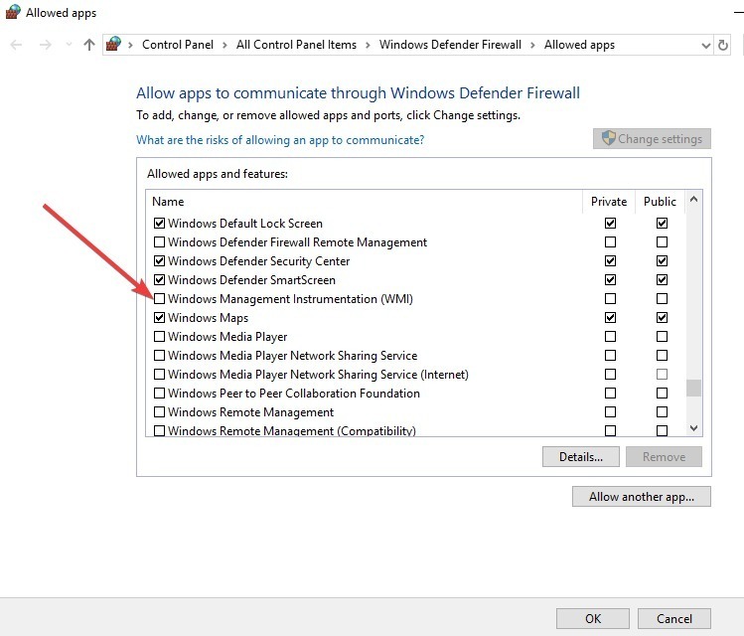Image resolution: width=744 pixels, height=636 pixels.
Task: Check Windows Media Player Public checkbox
Action: click(662, 336)
